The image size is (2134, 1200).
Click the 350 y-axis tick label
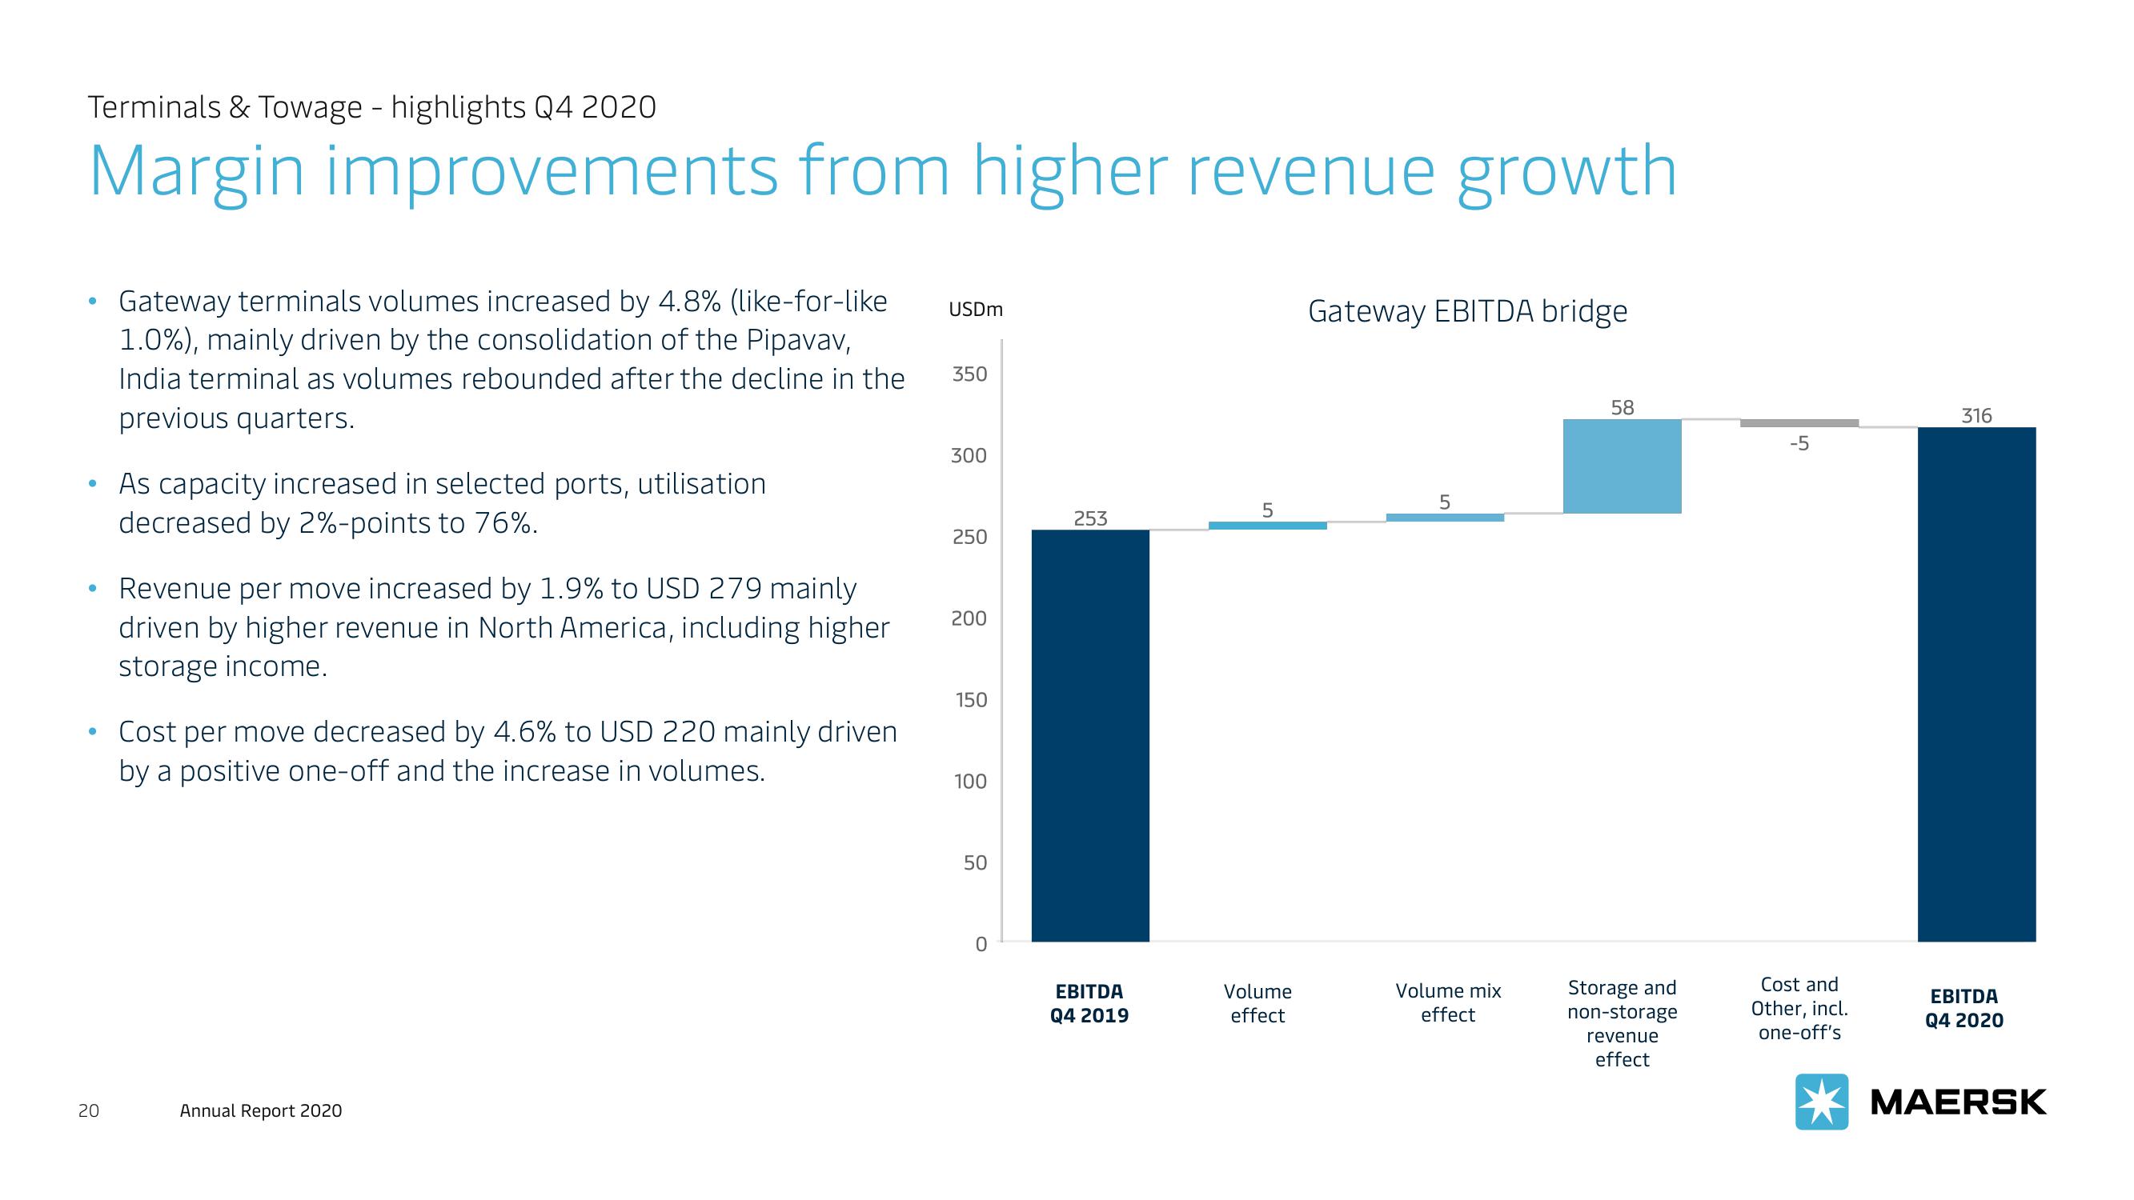[969, 374]
